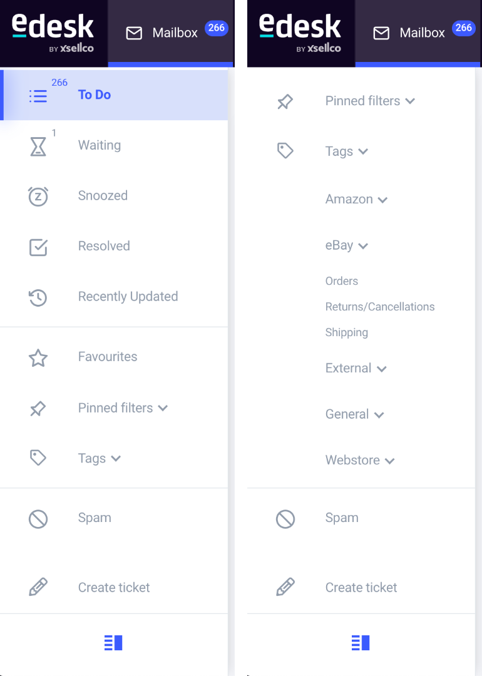Open the Shipping tag under eBay

[347, 332]
